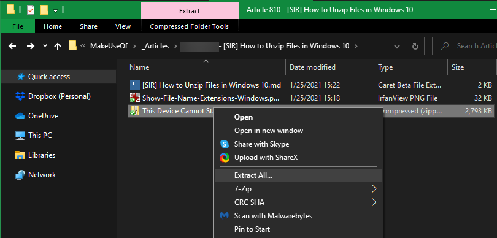This screenshot has width=497, height=238.
Task: Click the _Articles breadcrumb
Action: pos(155,46)
